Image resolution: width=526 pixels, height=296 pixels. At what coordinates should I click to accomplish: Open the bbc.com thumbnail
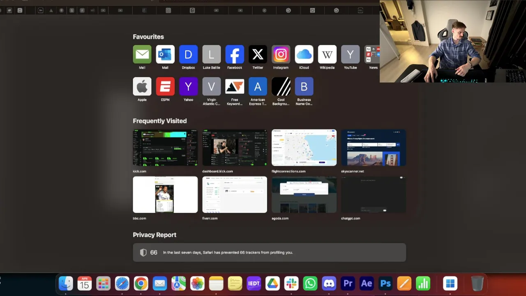[x=165, y=195]
